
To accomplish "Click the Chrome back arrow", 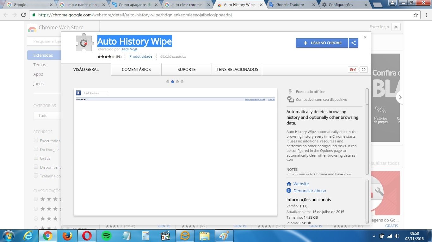I will point(6,15).
